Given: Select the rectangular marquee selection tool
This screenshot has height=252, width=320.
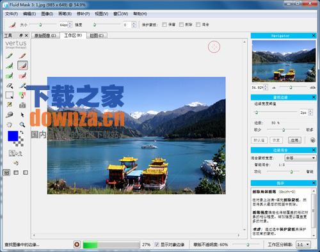Looking at the screenshot, I should point(9,95).
